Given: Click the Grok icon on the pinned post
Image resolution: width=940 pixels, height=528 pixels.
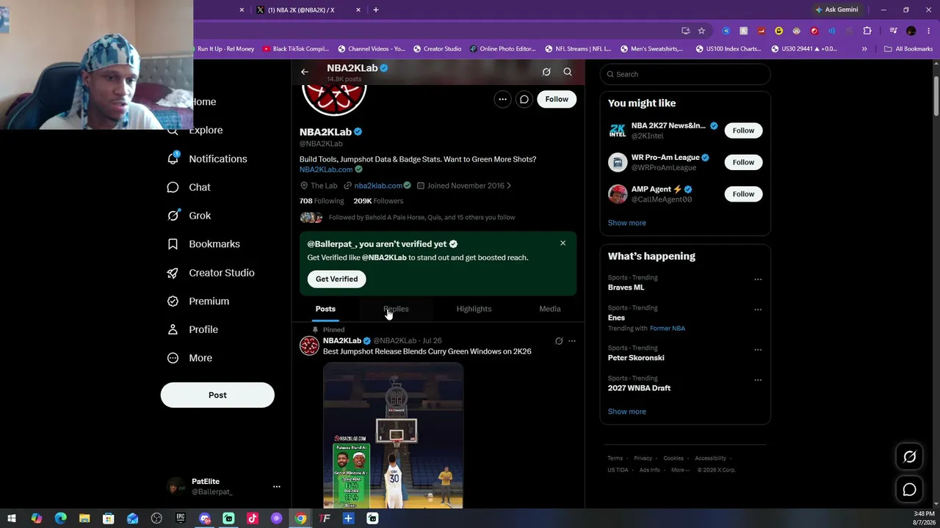Looking at the screenshot, I should (x=559, y=341).
